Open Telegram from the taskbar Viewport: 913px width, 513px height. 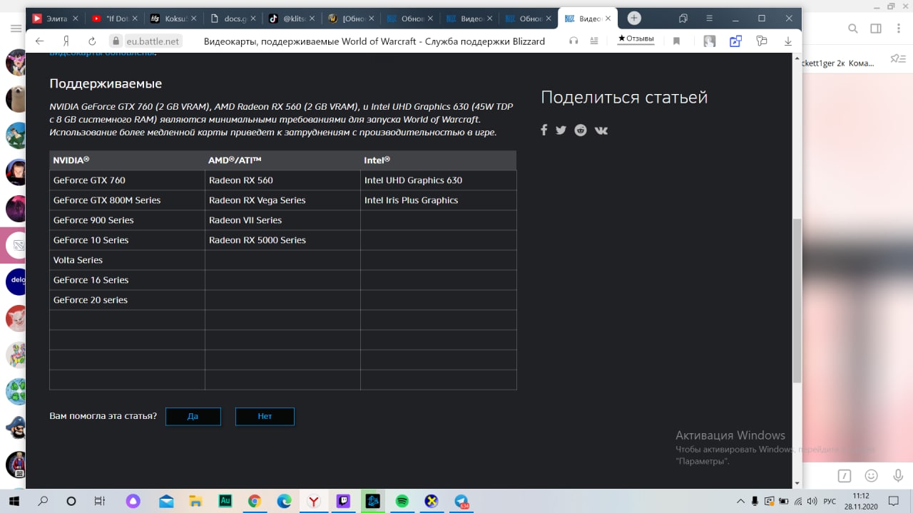tap(461, 502)
